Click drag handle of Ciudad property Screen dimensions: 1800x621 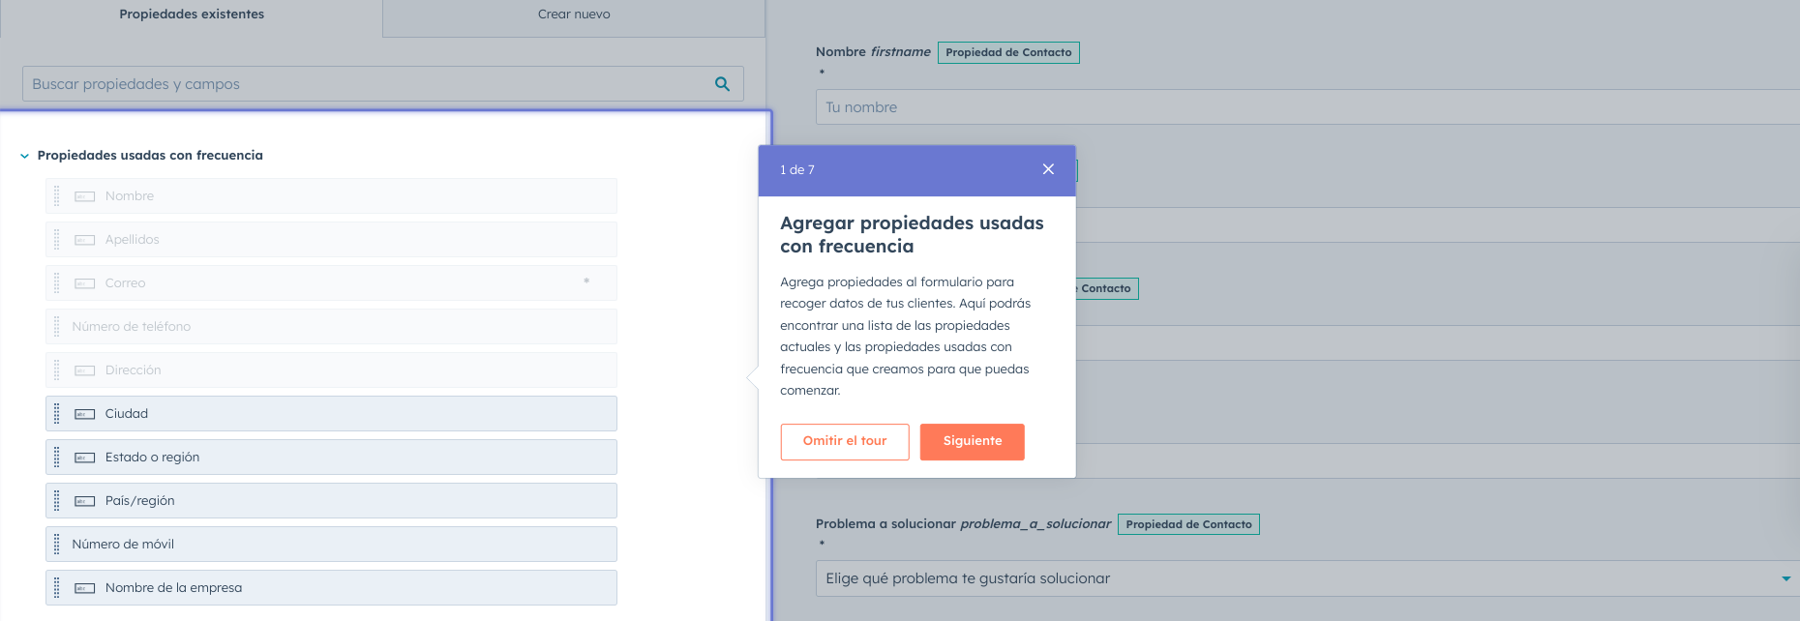[x=56, y=414]
